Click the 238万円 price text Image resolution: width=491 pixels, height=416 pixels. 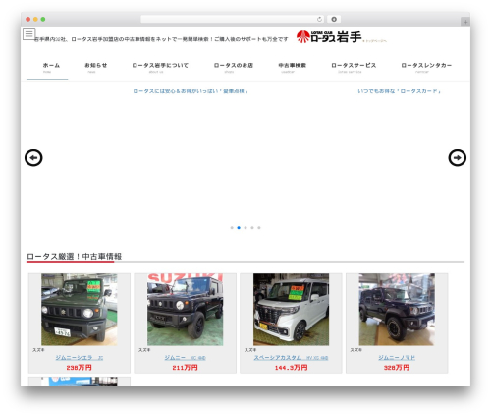coord(79,368)
